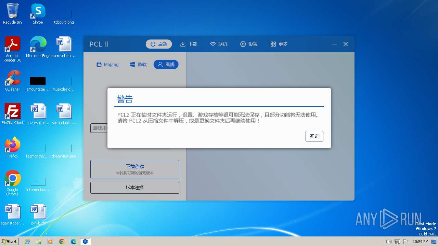
Task: Click the 版本选择 button
Action: click(x=135, y=188)
